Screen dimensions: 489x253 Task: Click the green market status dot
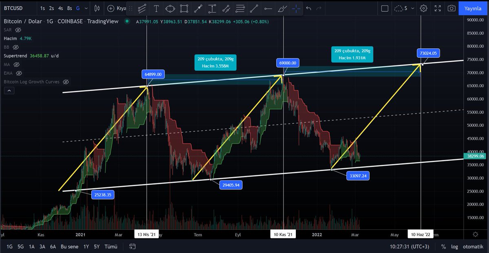(128, 21)
